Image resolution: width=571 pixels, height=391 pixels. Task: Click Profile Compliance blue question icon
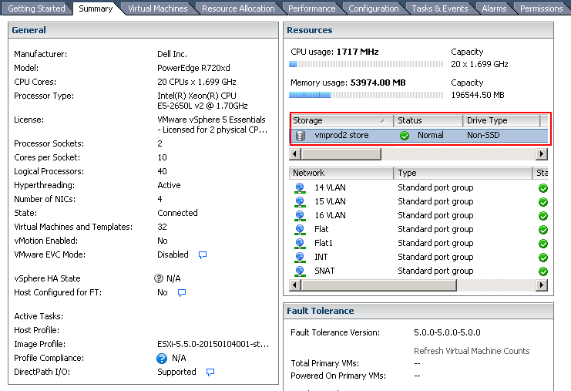pyautogui.click(x=162, y=359)
